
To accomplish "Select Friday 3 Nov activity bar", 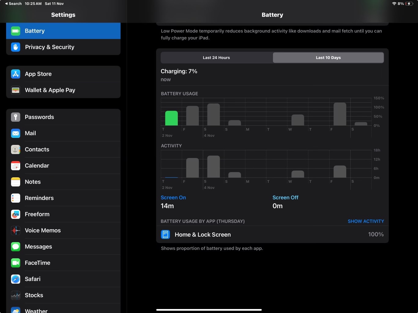I will [x=192, y=168].
